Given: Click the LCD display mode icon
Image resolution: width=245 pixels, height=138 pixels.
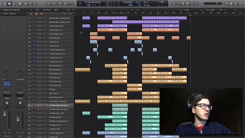Looking at the screenshot, I should [x=80, y=3].
